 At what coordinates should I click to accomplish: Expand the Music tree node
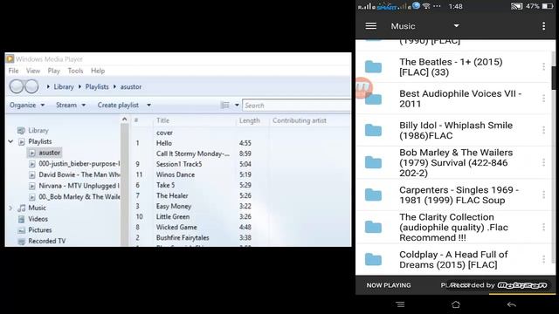(x=10, y=208)
